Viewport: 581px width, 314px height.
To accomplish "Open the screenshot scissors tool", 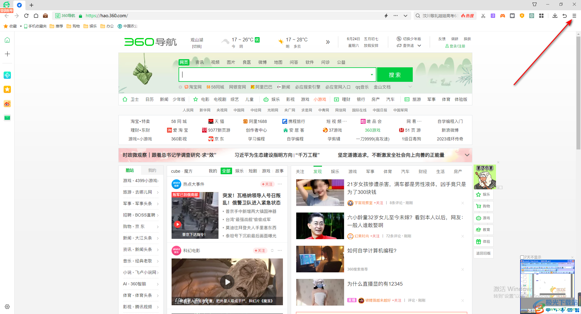I will 483,16.
